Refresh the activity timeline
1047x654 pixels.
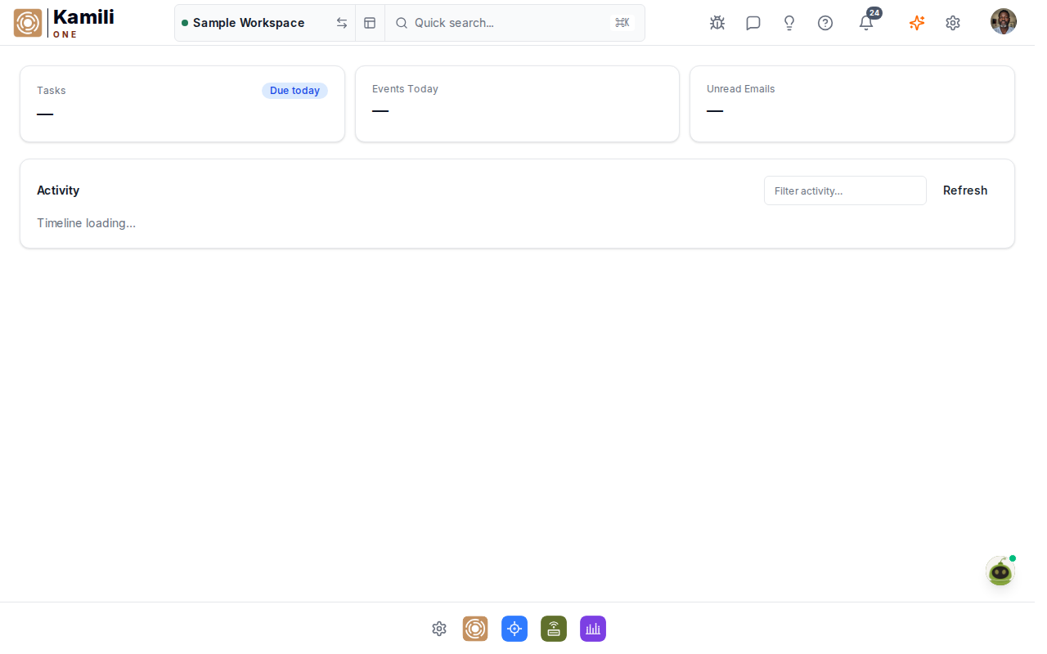tap(965, 190)
